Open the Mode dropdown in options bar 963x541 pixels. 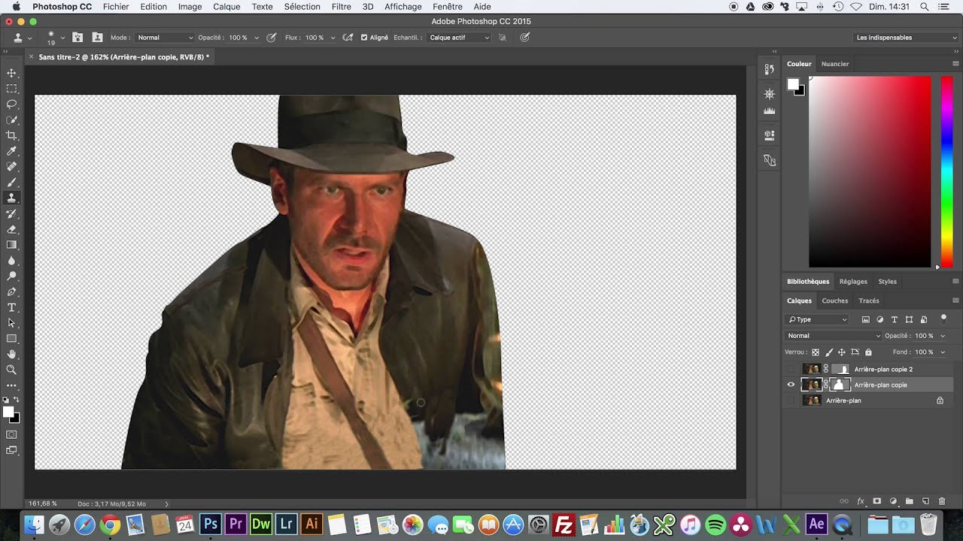(x=166, y=38)
